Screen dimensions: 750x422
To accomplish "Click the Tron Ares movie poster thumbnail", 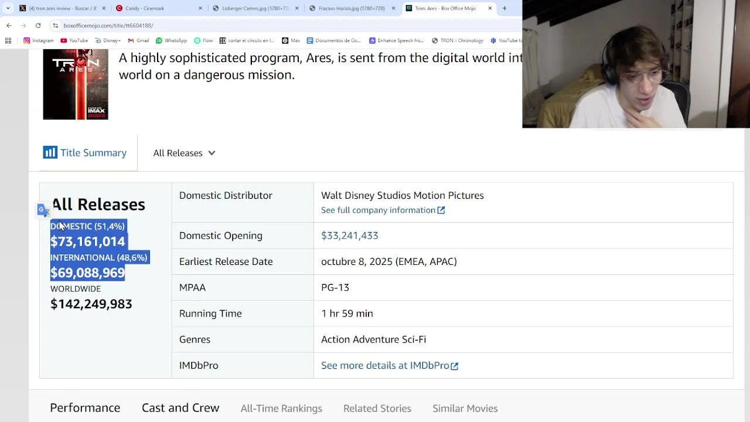I will point(76,84).
